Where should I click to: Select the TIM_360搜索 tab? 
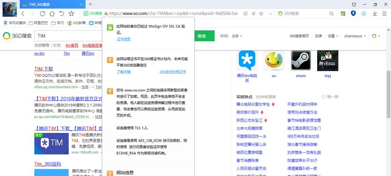click(52, 4)
